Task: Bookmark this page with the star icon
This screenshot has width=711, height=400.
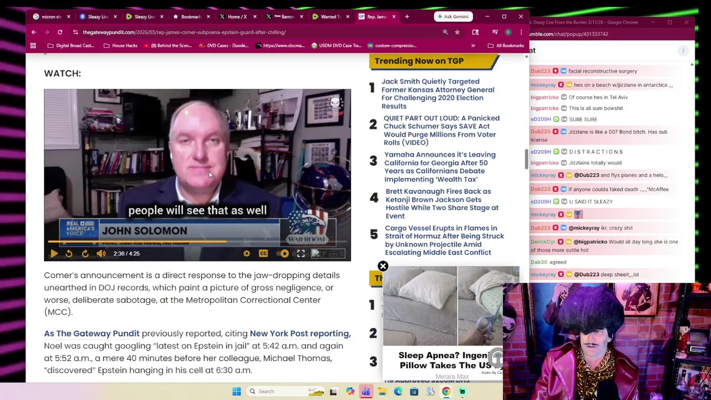Action: [x=457, y=32]
